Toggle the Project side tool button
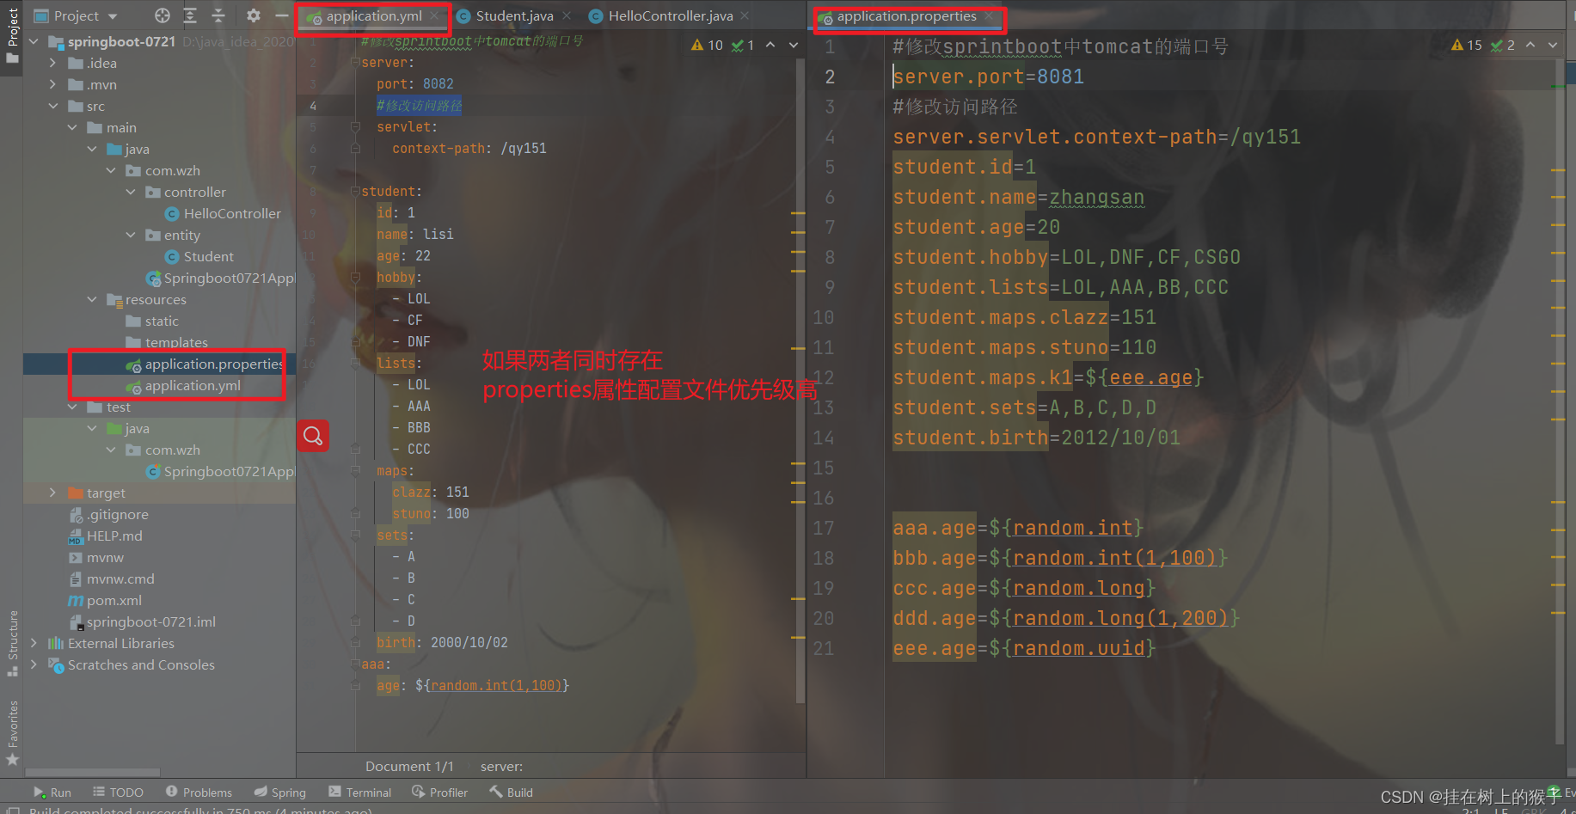 point(12,35)
